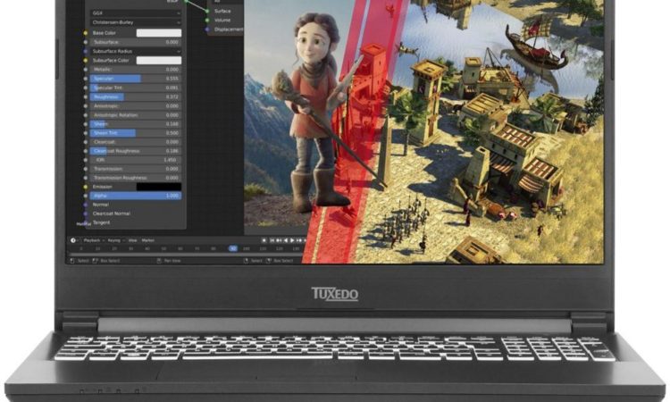The width and height of the screenshot is (670, 402).
Task: Jump to previous keyframe
Action: pos(279,240)
